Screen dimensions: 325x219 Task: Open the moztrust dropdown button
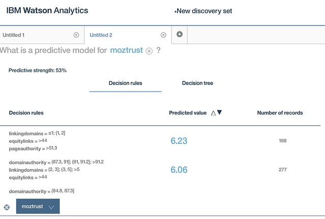(38, 206)
